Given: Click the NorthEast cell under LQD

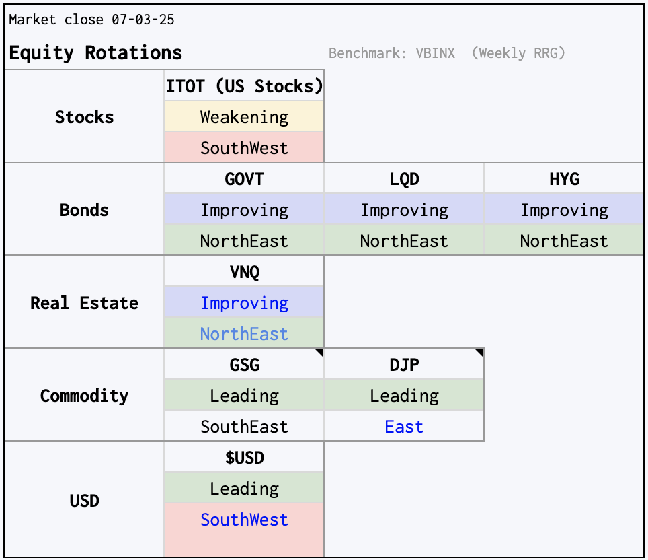Looking at the screenshot, I should (x=404, y=240).
